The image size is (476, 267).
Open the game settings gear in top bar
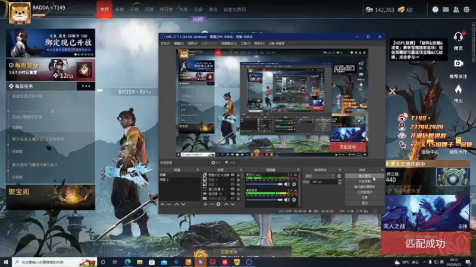[466, 9]
